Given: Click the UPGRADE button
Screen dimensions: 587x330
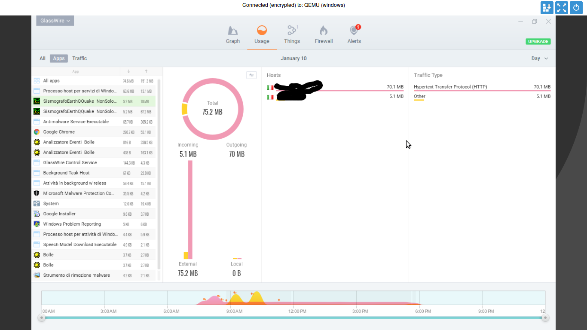Looking at the screenshot, I should point(538,42).
